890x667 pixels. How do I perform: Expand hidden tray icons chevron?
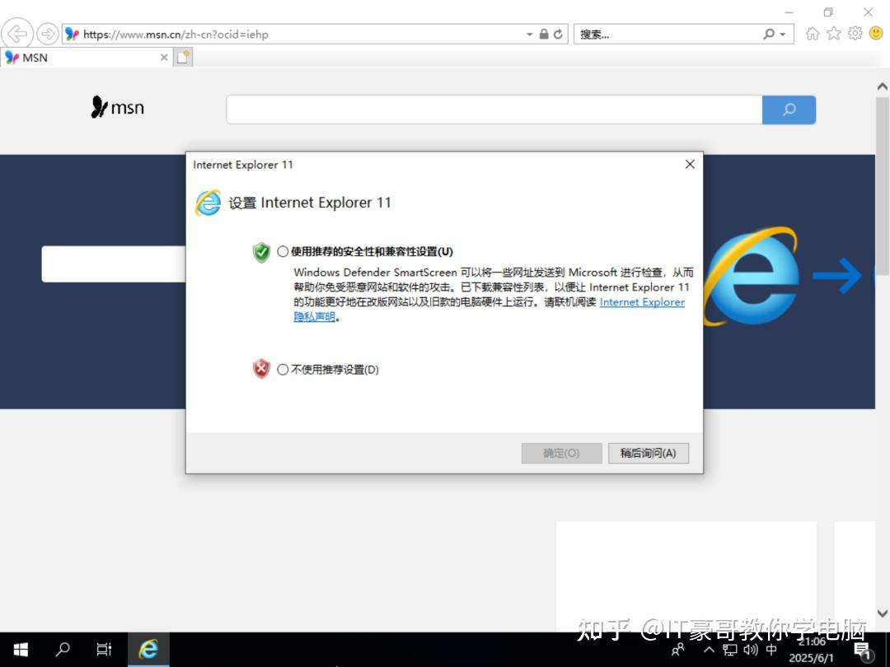[709, 650]
